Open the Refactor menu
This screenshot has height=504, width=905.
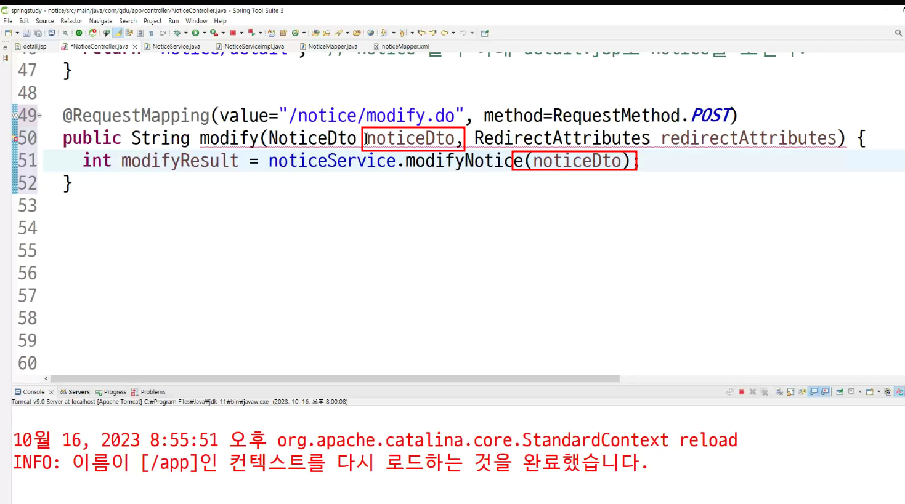pos(71,21)
